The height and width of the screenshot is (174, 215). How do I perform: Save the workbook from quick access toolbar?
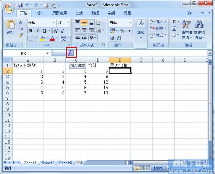[20, 5]
